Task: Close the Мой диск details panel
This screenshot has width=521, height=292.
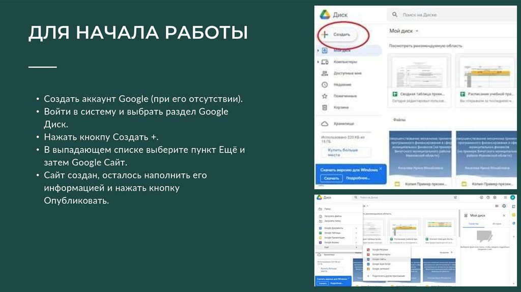Action: (x=504, y=216)
